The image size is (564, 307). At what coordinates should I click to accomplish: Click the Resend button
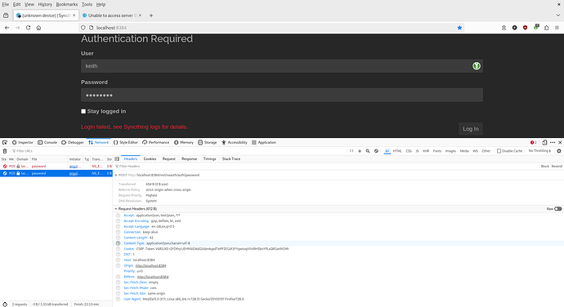557,166
